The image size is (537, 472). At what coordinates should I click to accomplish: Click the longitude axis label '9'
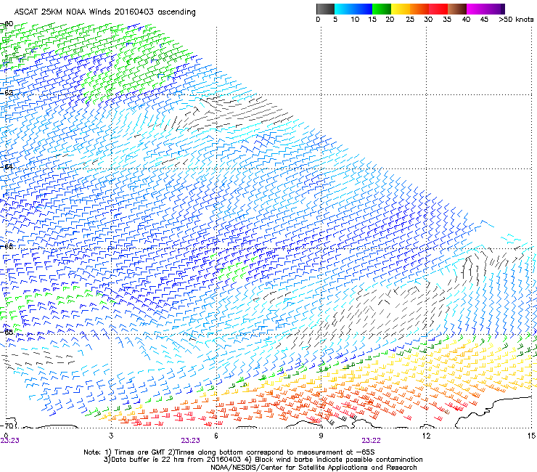tap(321, 436)
